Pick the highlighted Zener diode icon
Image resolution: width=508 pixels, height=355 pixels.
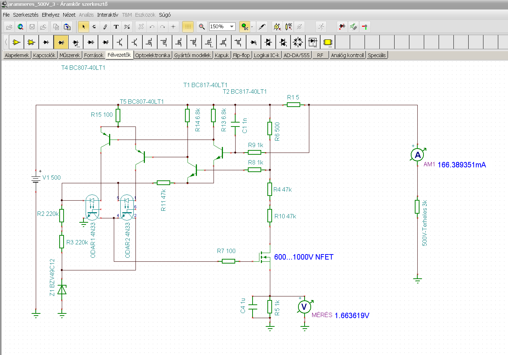coord(61,42)
